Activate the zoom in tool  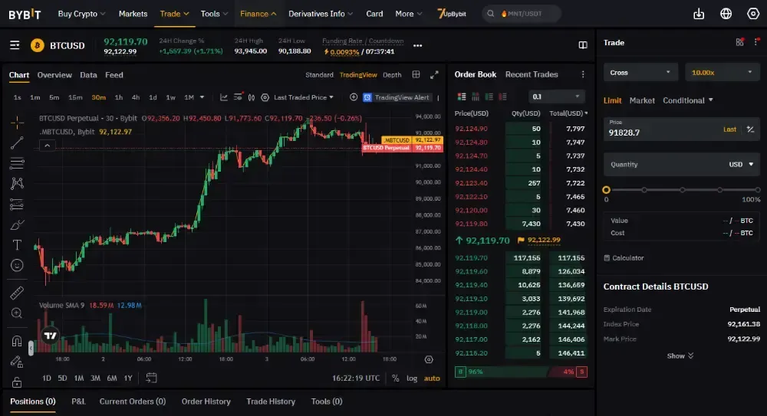[x=17, y=313]
